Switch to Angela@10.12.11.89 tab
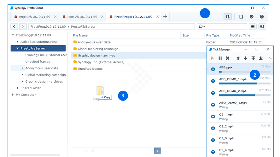 (x=34, y=17)
